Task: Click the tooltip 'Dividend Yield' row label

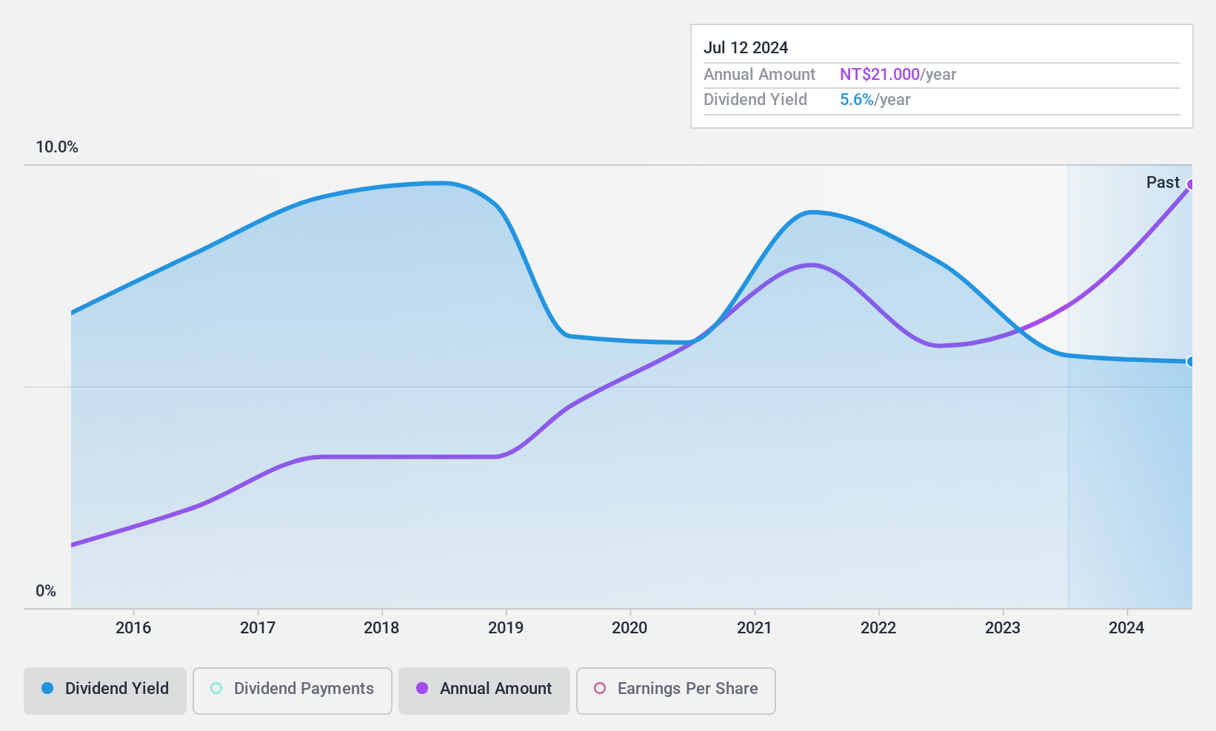Action: (x=755, y=100)
